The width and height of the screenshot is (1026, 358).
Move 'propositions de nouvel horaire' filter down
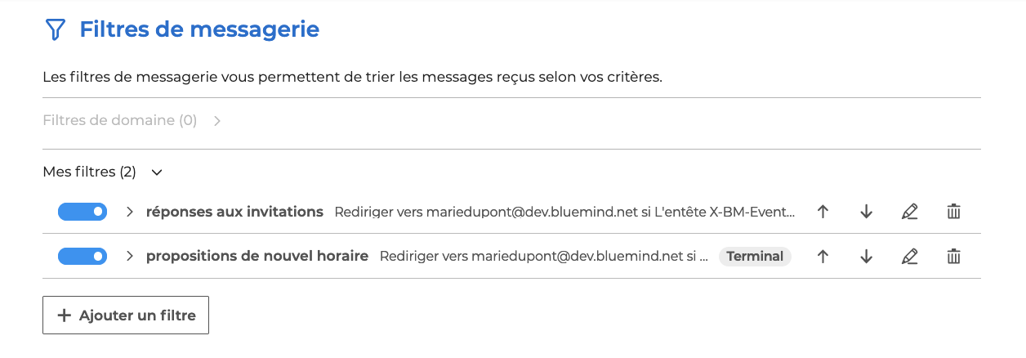(x=866, y=257)
